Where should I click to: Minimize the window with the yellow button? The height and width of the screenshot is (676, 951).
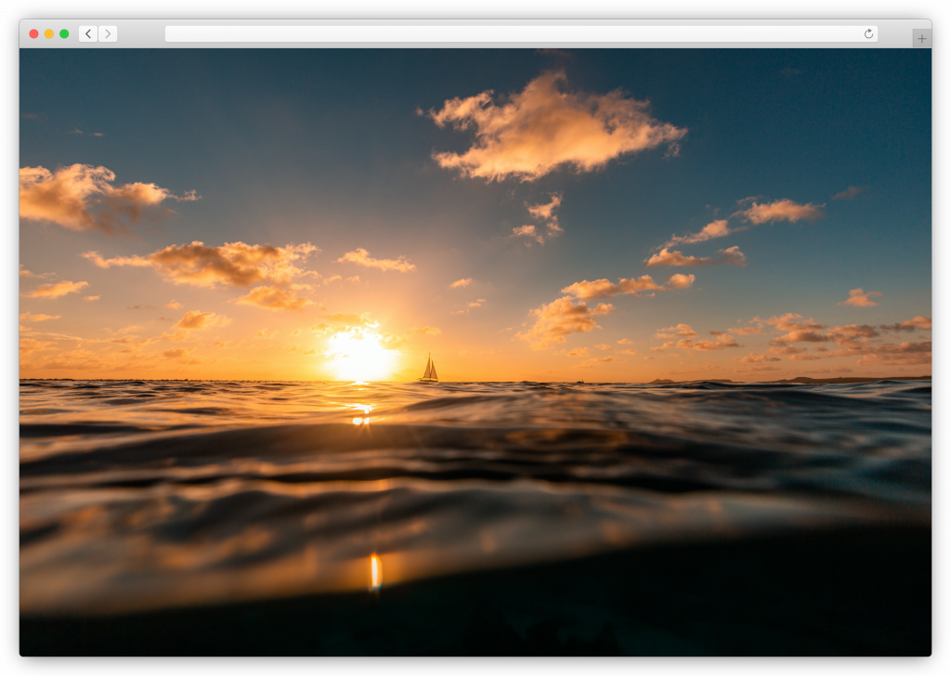[49, 34]
